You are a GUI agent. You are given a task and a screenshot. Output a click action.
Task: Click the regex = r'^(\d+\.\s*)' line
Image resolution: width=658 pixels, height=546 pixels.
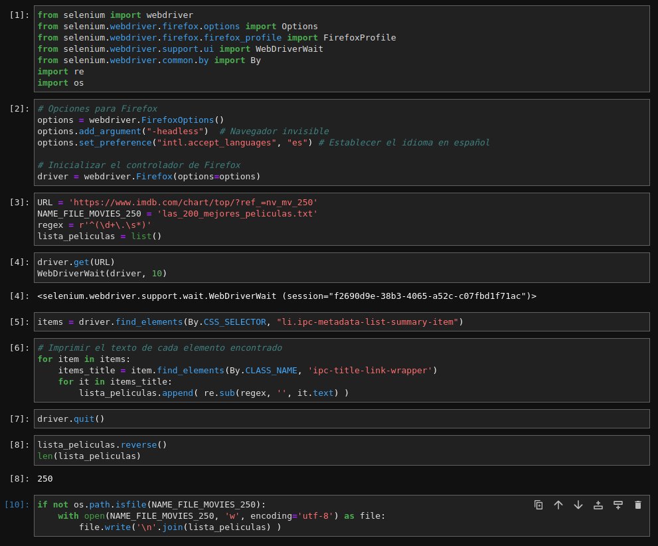pos(94,225)
